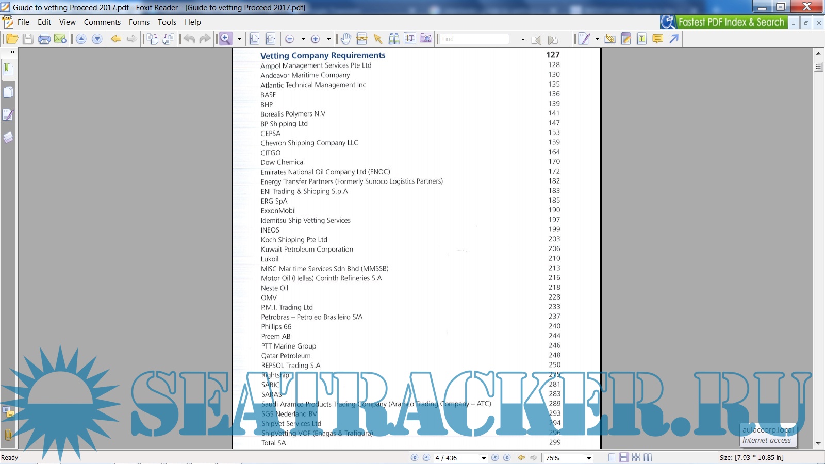Open the 75% zoom level dropdown
The image size is (825, 464).
589,458
